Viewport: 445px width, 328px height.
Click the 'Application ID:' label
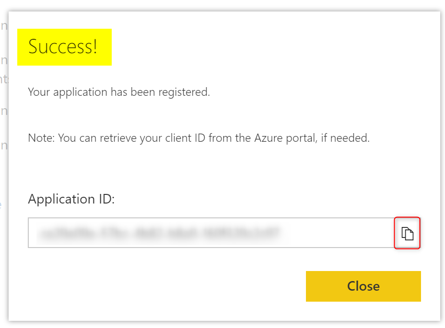(71, 199)
